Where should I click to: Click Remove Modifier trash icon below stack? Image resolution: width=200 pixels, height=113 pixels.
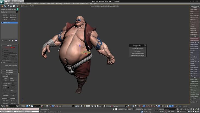point(12,41)
